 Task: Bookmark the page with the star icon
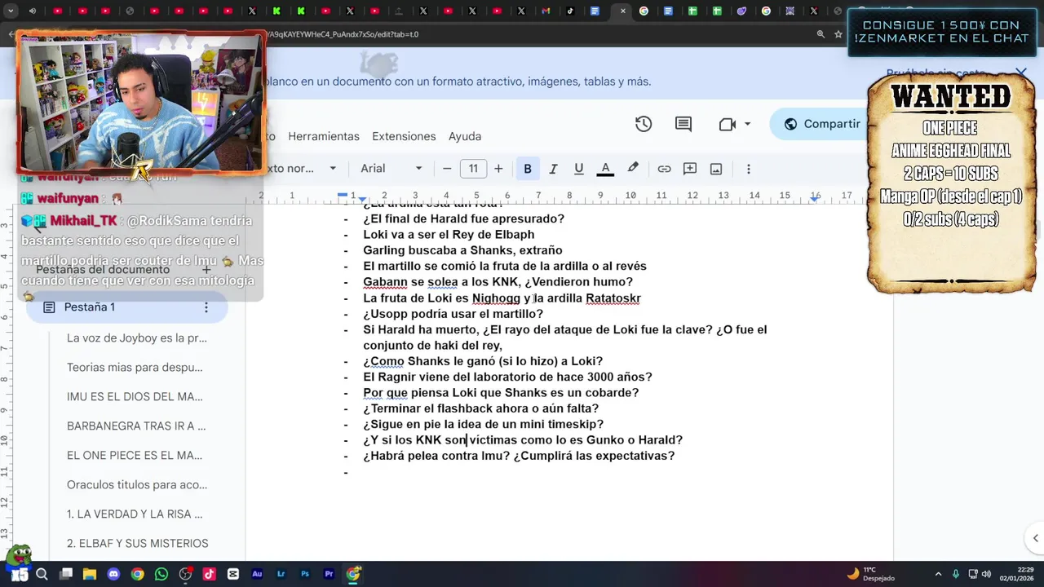tap(838, 34)
